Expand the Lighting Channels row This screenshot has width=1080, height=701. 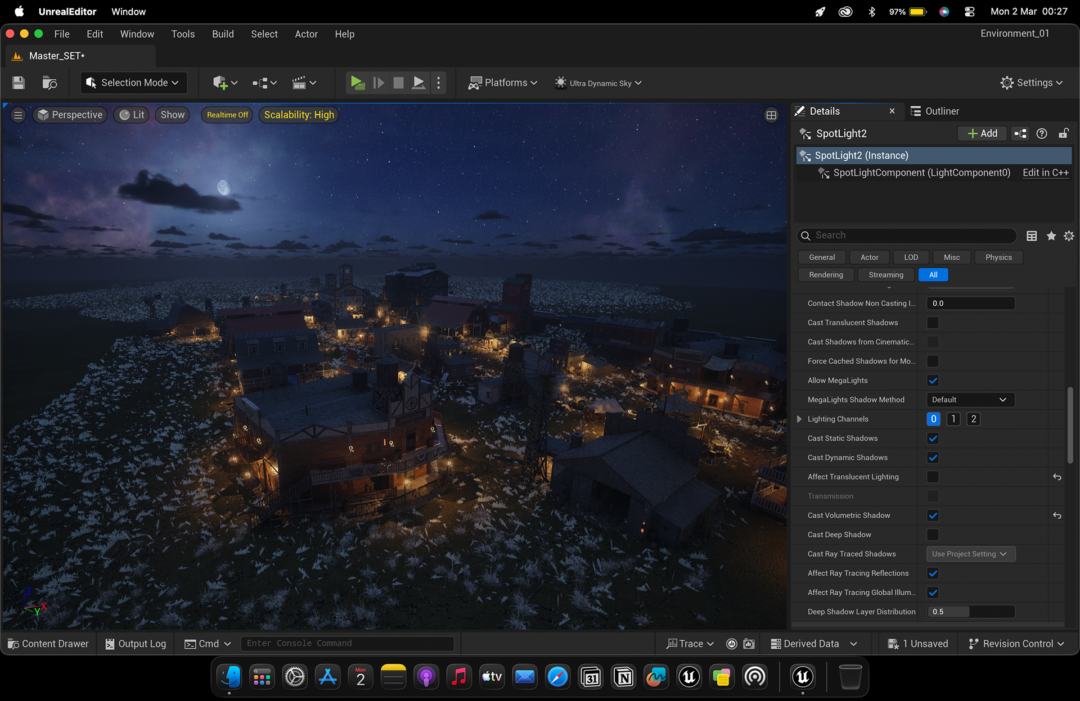point(799,419)
